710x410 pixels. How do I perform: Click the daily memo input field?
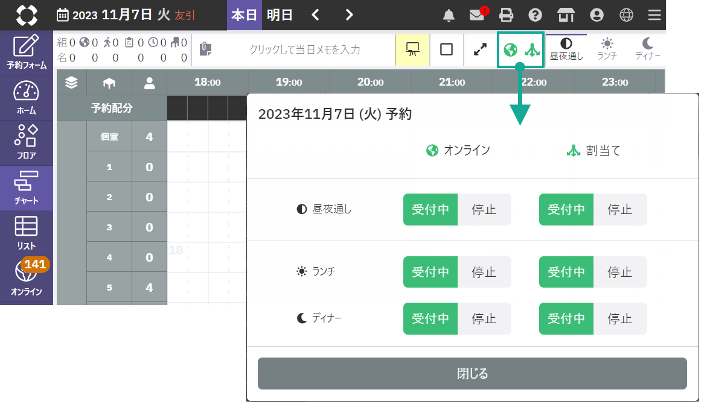point(305,49)
